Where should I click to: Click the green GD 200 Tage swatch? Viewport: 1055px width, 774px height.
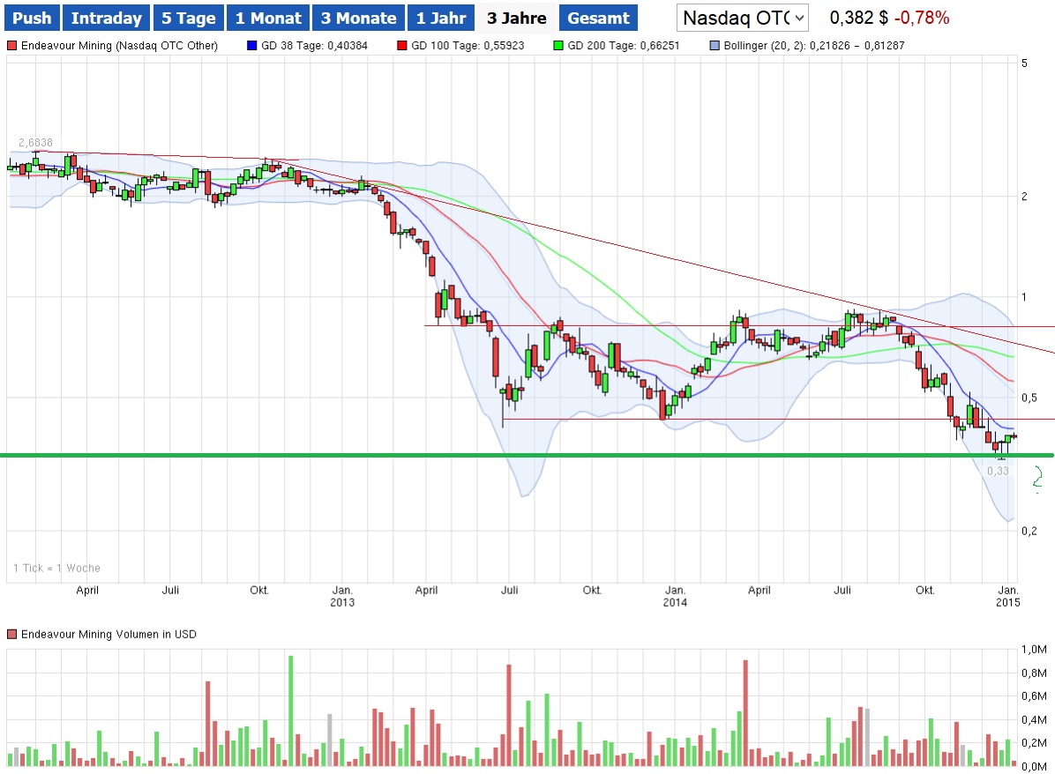[557, 46]
